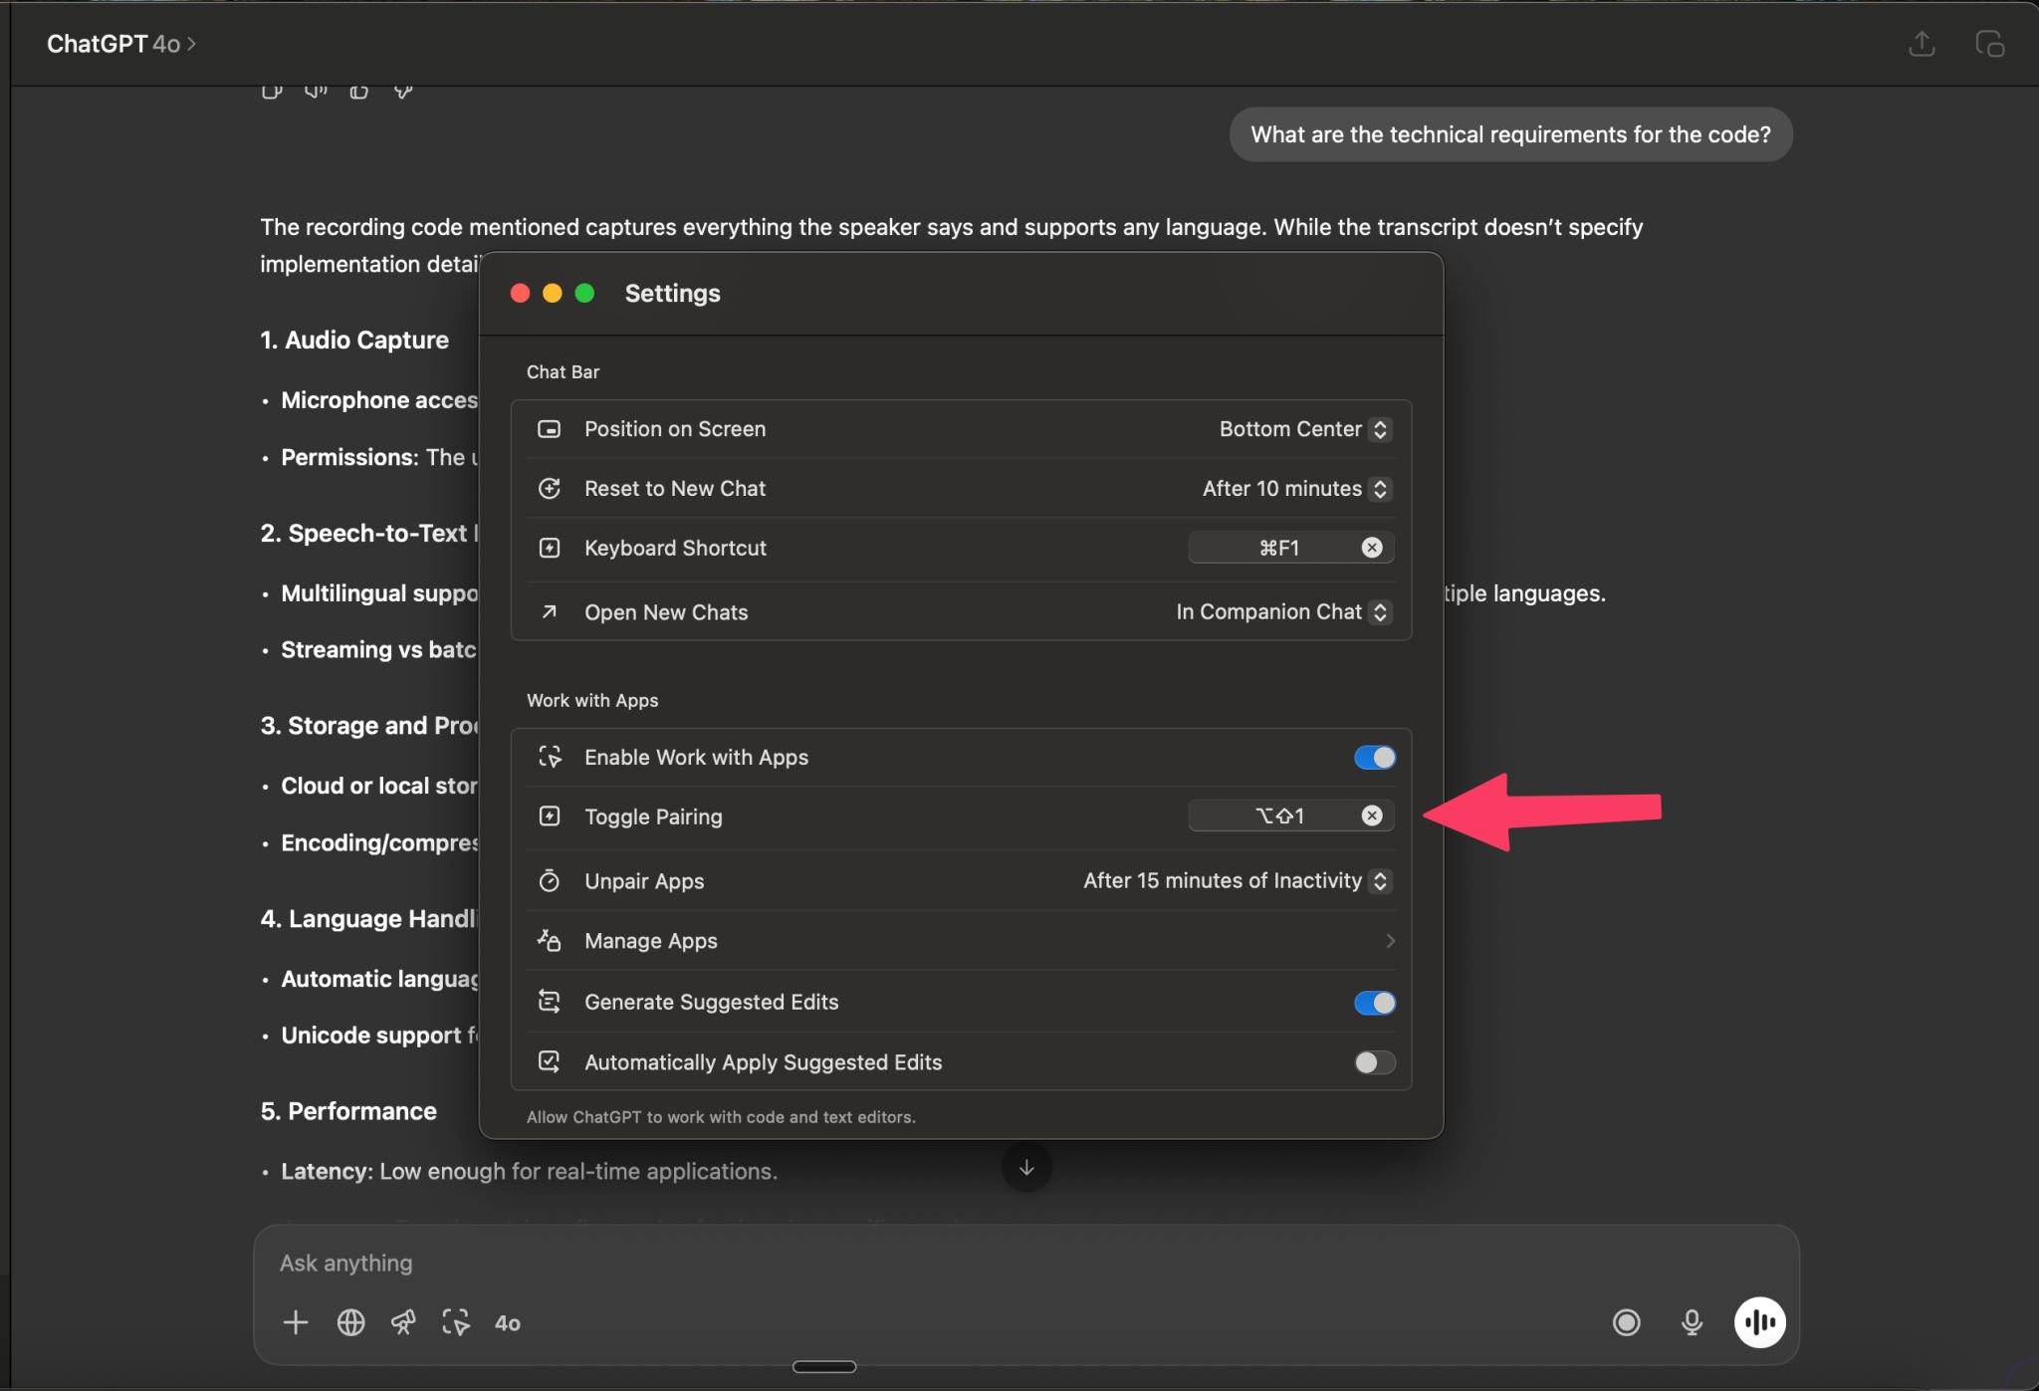Viewport: 2039px width, 1391px height.
Task: Click the scroll to bottom arrow button
Action: tap(1026, 1167)
